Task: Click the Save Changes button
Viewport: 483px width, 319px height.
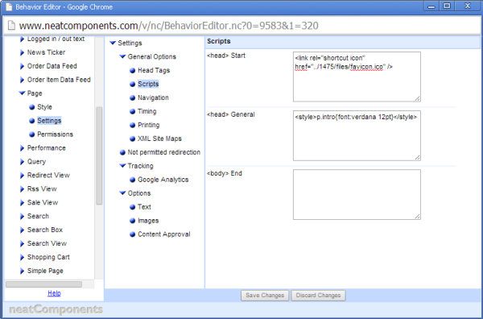Action: tap(265, 296)
